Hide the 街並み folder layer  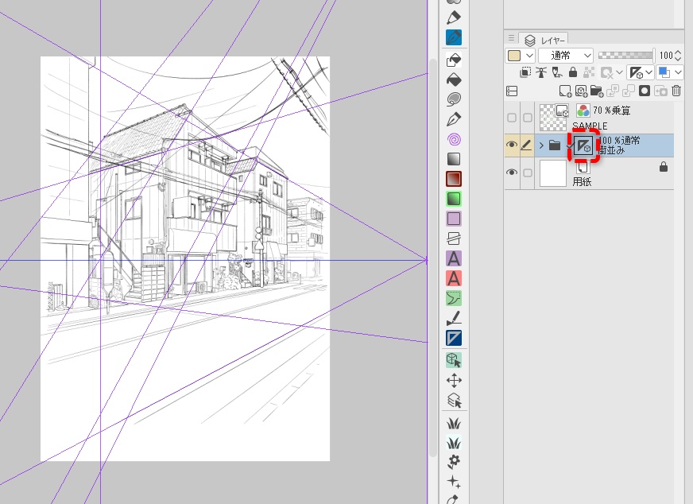point(511,145)
